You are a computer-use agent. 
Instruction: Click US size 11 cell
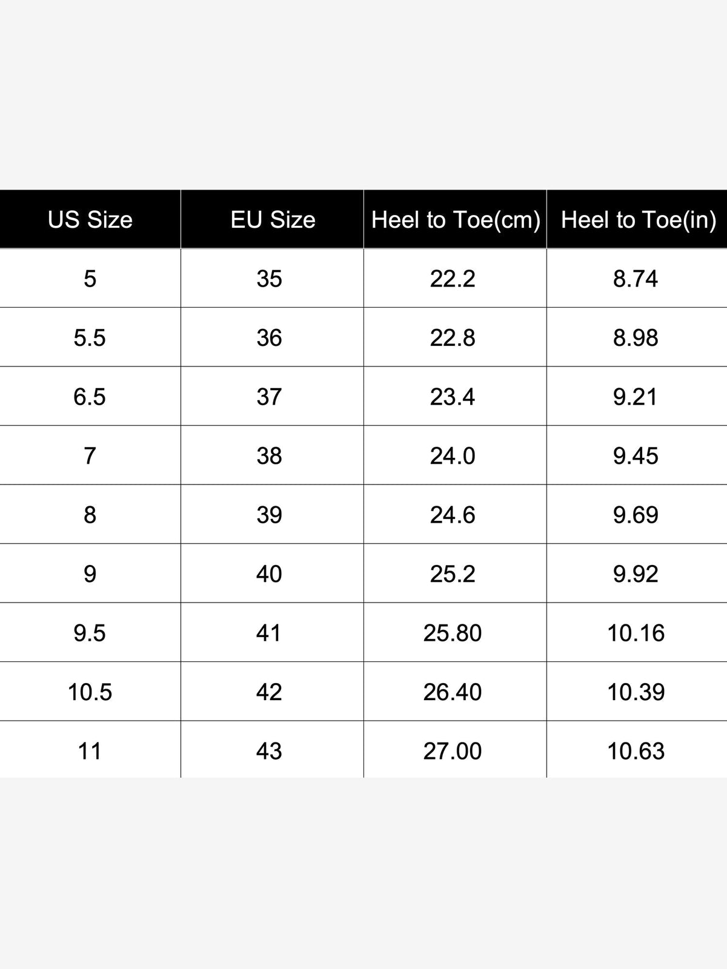click(90, 750)
